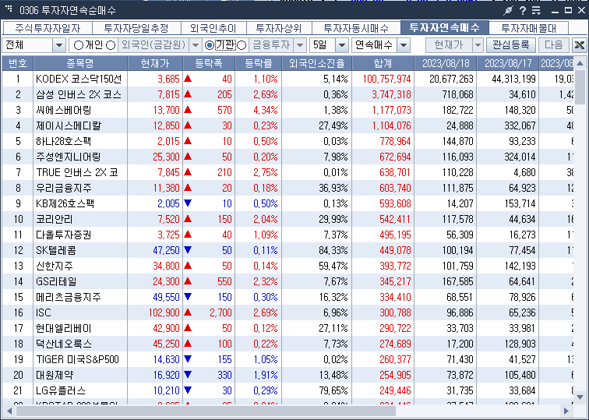Select the 현대엘리베이 stock name
The height and width of the screenshot is (420, 589).
point(63,328)
